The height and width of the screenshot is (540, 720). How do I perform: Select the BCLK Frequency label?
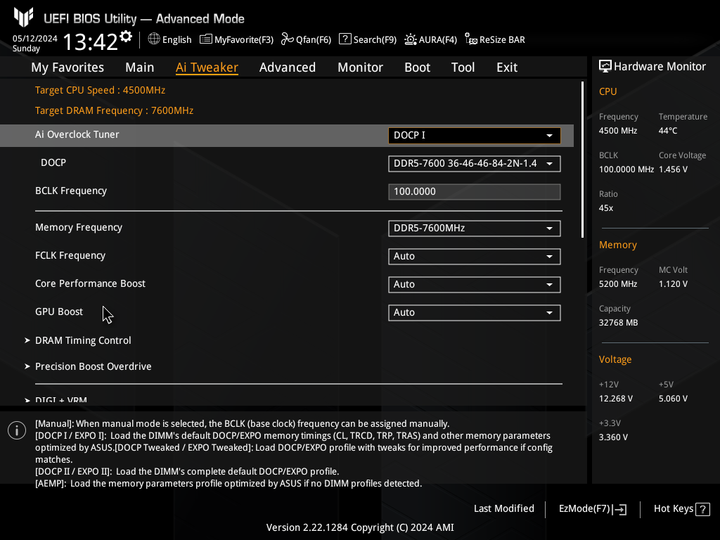tap(71, 191)
